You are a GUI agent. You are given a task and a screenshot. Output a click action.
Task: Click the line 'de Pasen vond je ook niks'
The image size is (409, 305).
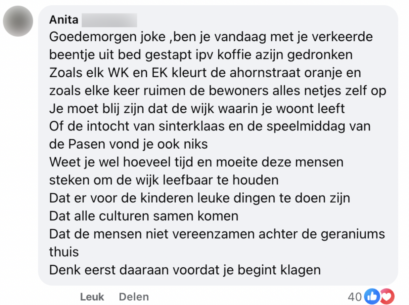pyautogui.click(x=128, y=144)
